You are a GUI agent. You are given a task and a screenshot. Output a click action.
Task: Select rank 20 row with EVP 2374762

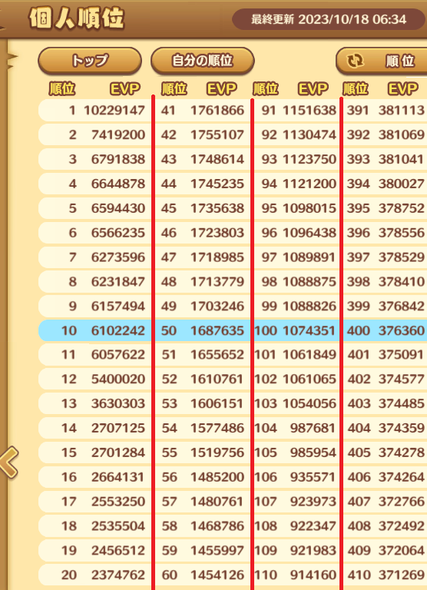(94, 575)
